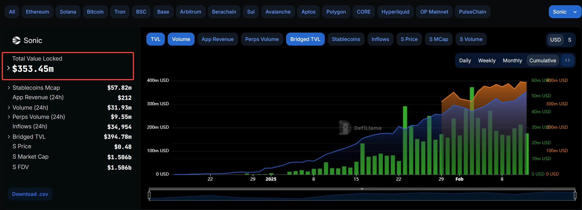
Task: Show the S Volume chart series
Action: tap(471, 39)
